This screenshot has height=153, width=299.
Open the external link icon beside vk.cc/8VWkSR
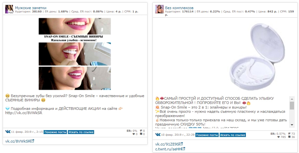click(x=32, y=141)
